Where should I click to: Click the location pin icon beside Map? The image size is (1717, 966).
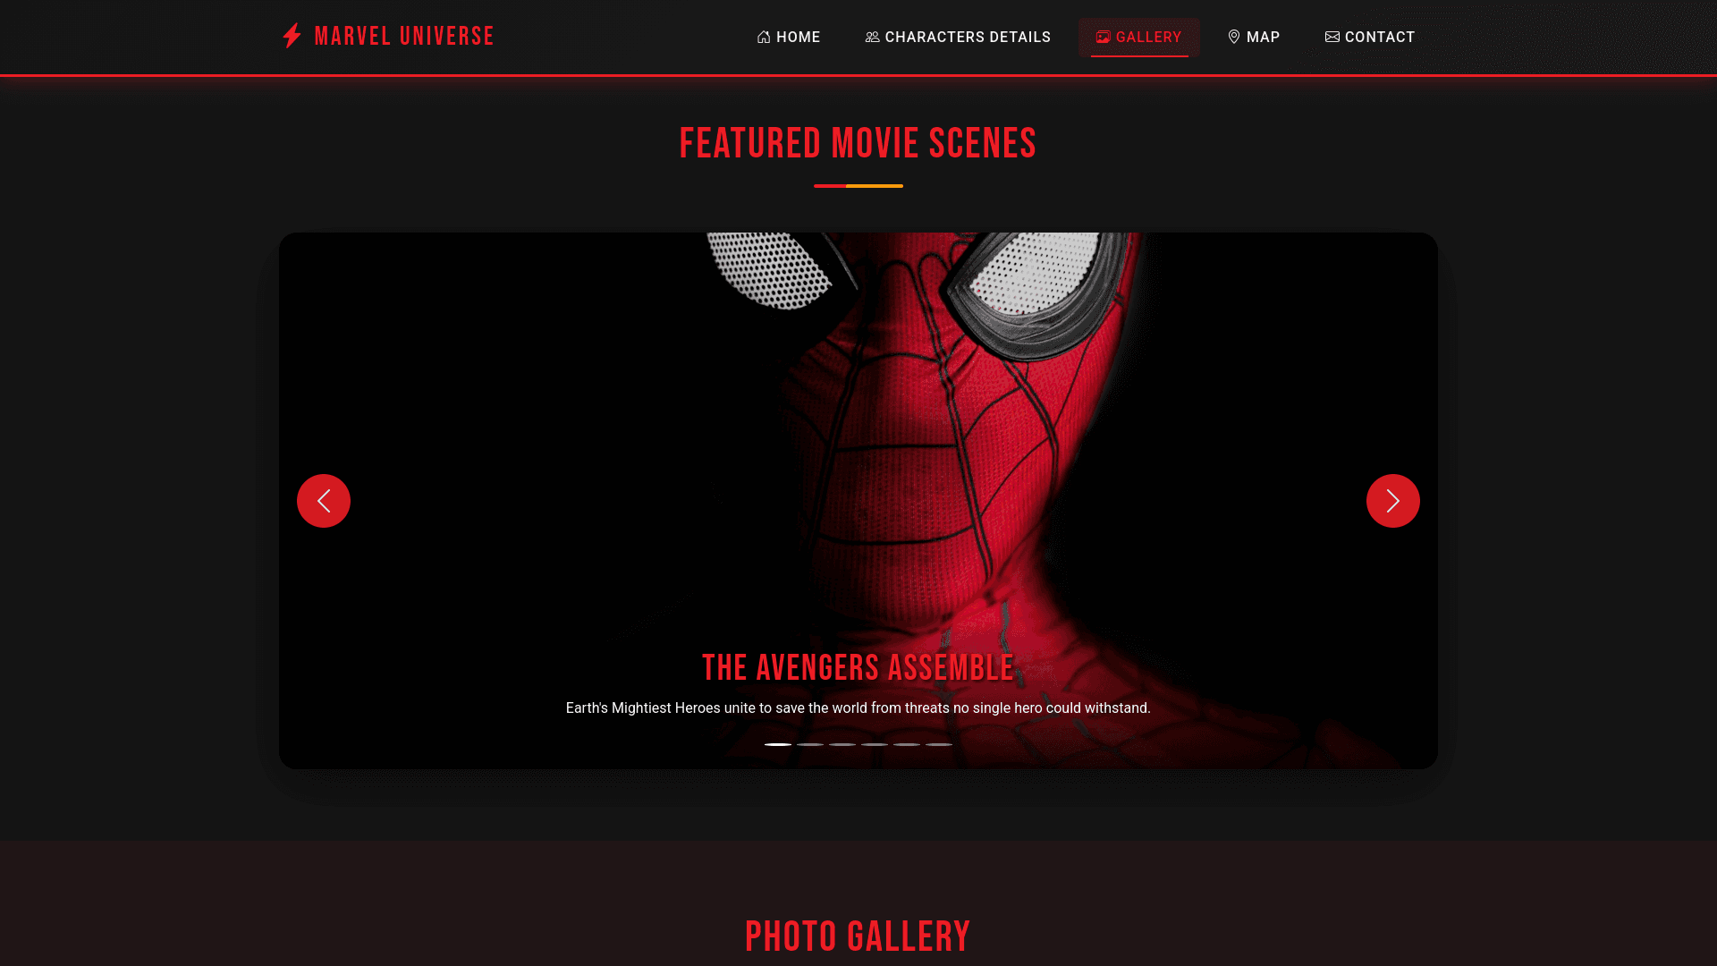[1234, 37]
